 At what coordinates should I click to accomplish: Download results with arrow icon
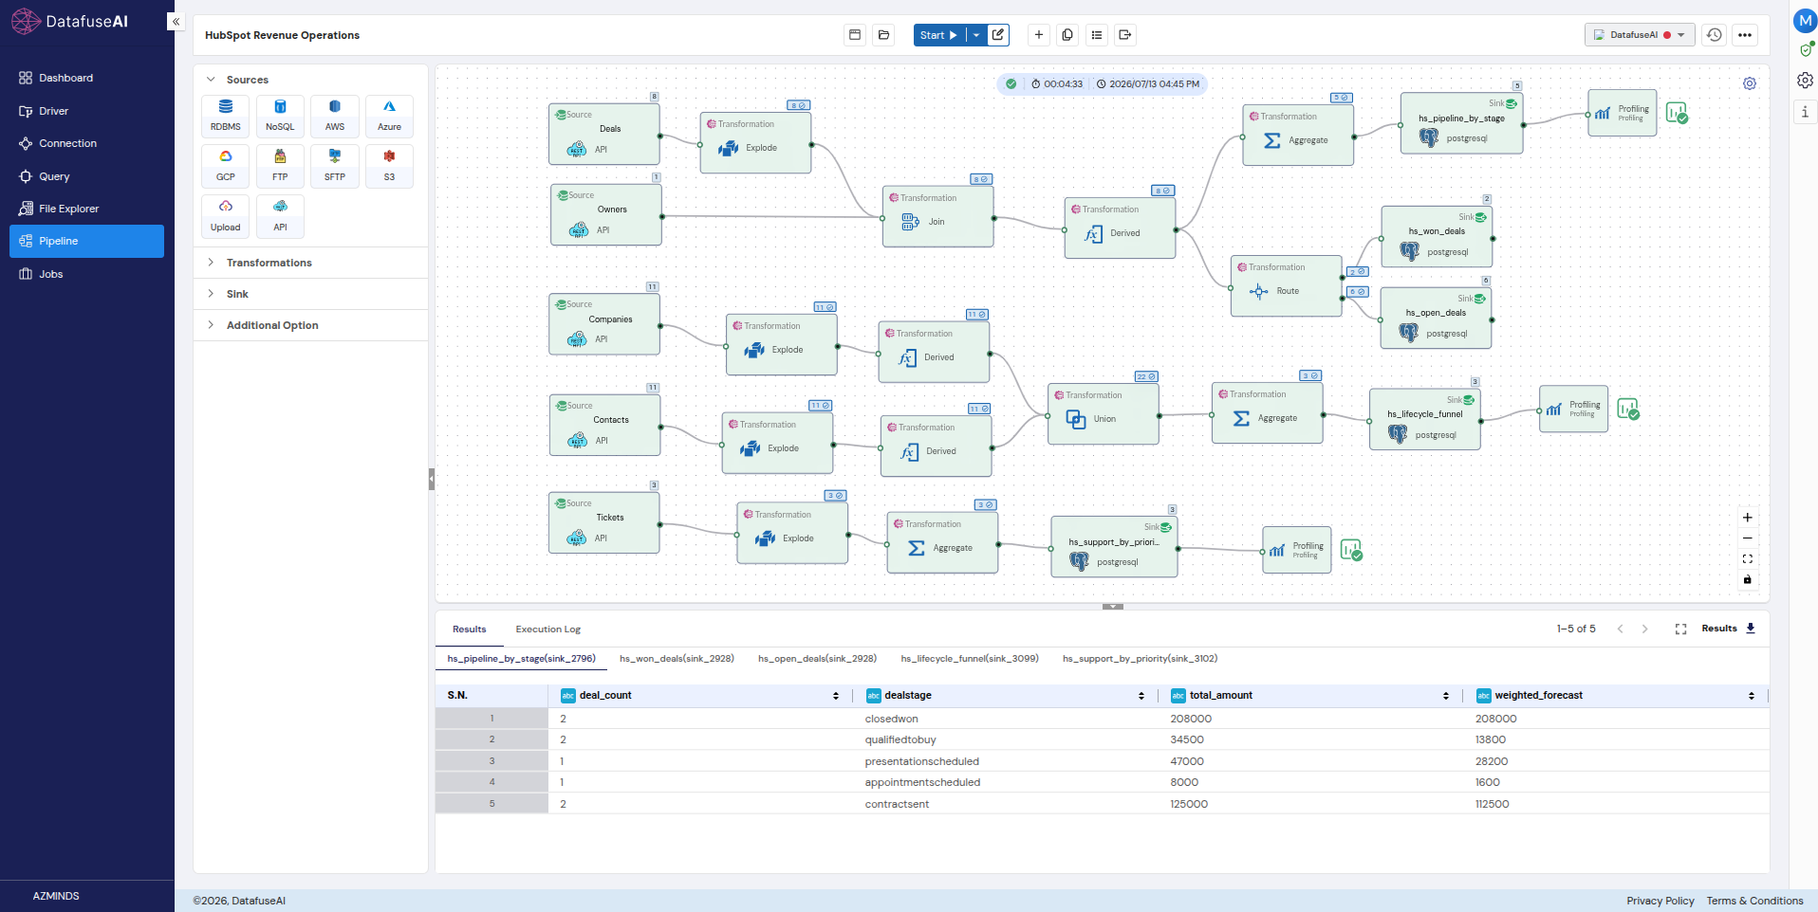tap(1751, 629)
